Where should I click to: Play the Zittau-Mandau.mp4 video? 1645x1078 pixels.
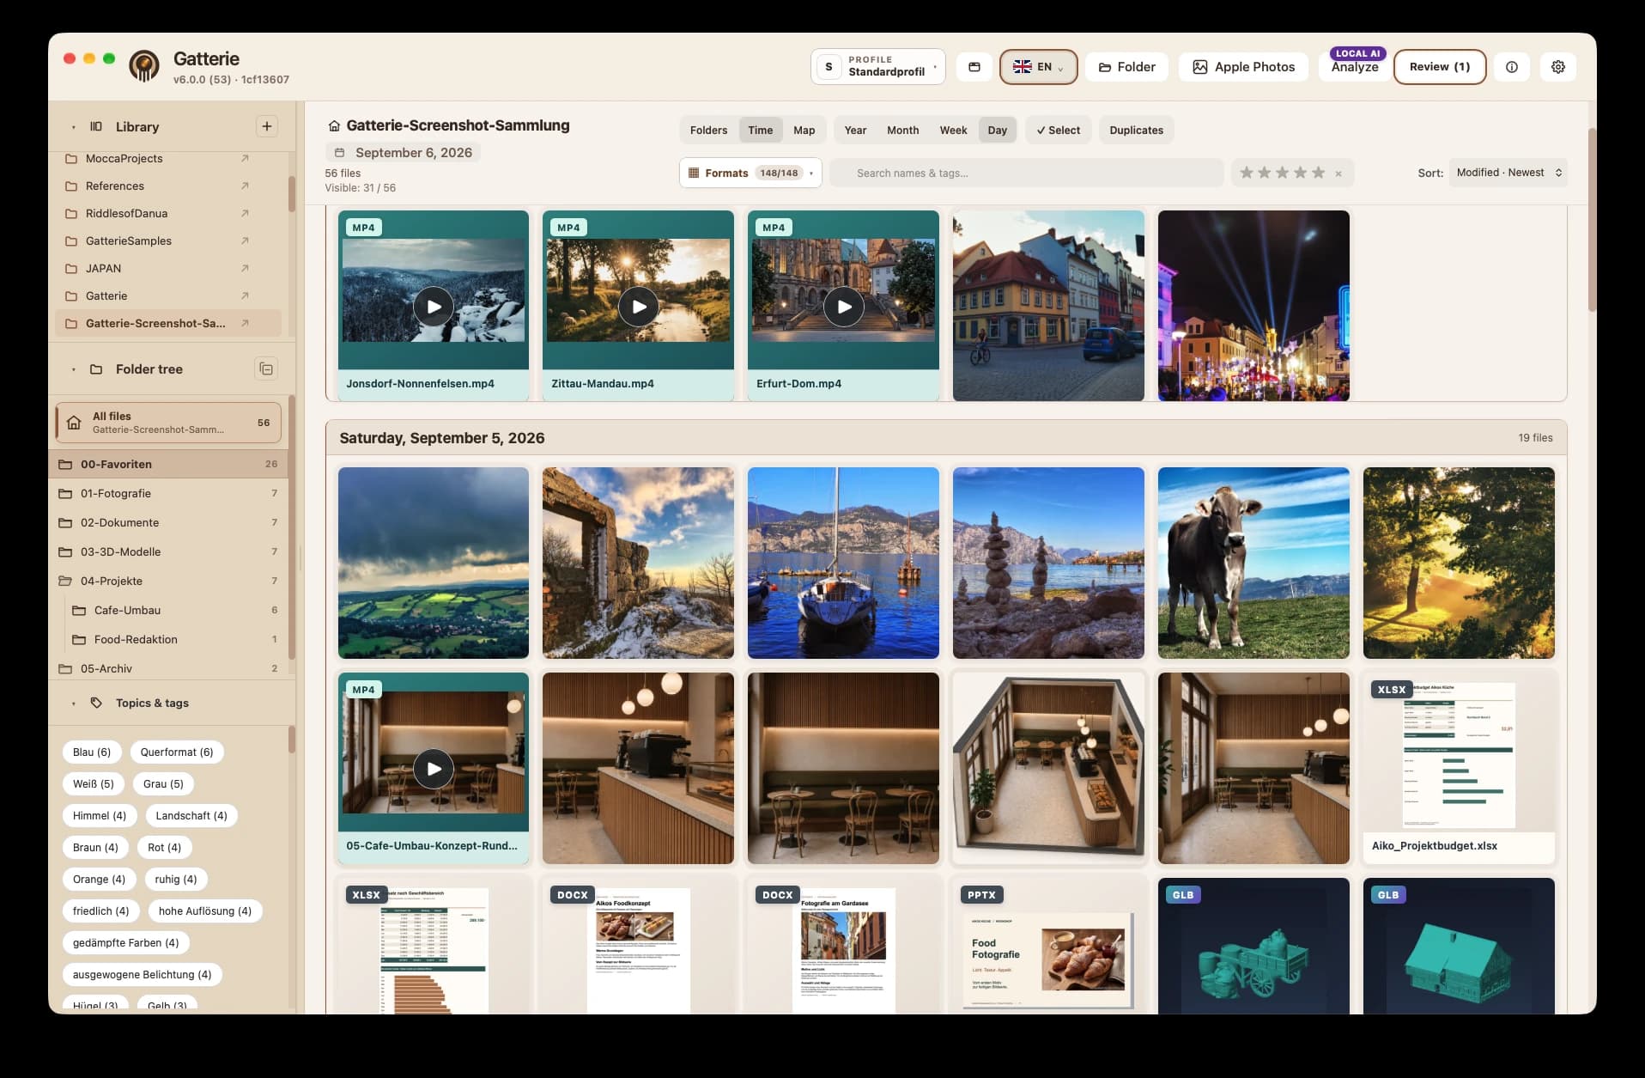pos(639,307)
